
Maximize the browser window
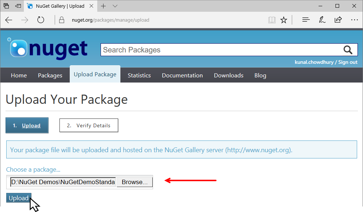click(337, 6)
